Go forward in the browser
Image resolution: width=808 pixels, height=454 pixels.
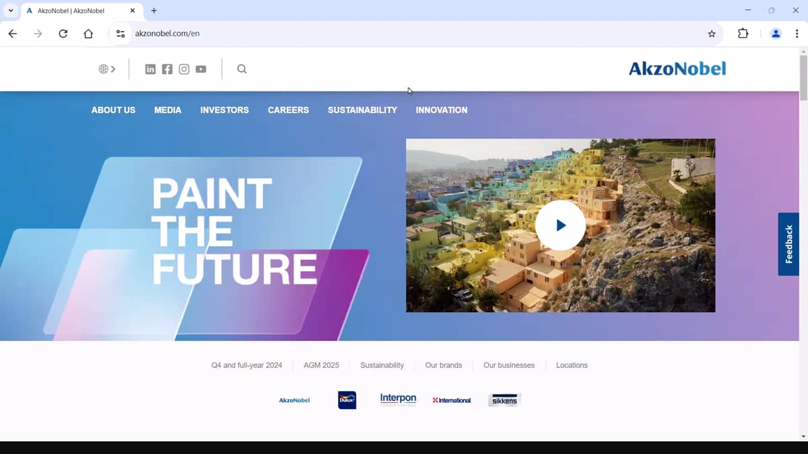pyautogui.click(x=38, y=34)
